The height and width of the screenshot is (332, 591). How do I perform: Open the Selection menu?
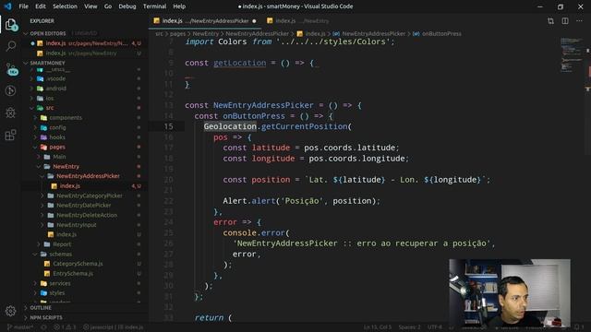[x=65, y=6]
